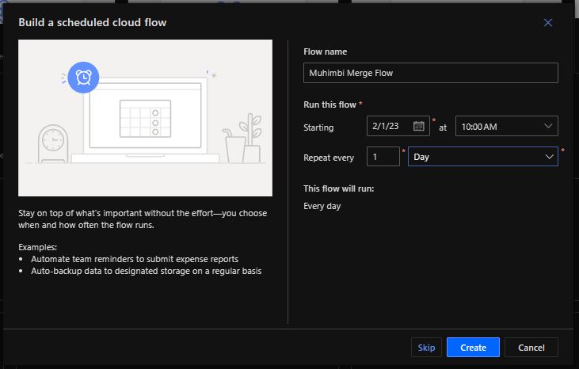Close the scheduled cloud flow dialog
The image size is (579, 369).
pyautogui.click(x=548, y=23)
